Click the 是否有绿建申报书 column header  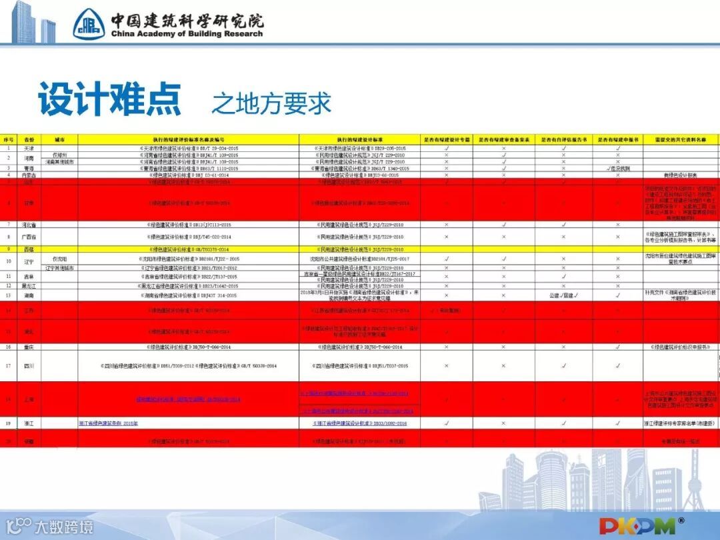click(617, 139)
